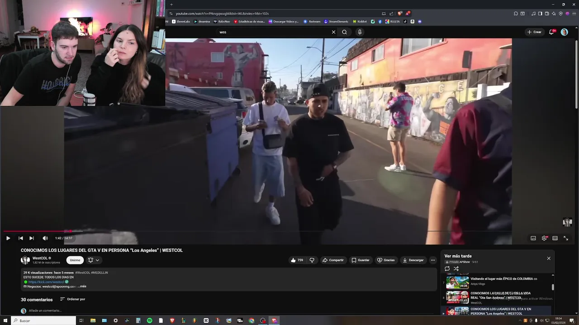The height and width of the screenshot is (325, 579).
Task: Click the Descargar button
Action: point(413,260)
